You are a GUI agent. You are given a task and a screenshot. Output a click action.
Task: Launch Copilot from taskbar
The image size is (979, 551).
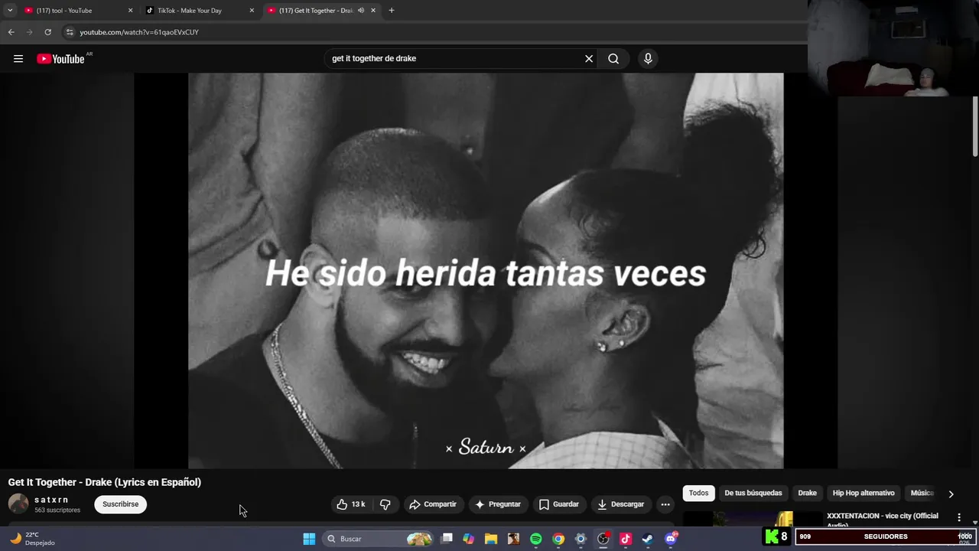tap(469, 539)
